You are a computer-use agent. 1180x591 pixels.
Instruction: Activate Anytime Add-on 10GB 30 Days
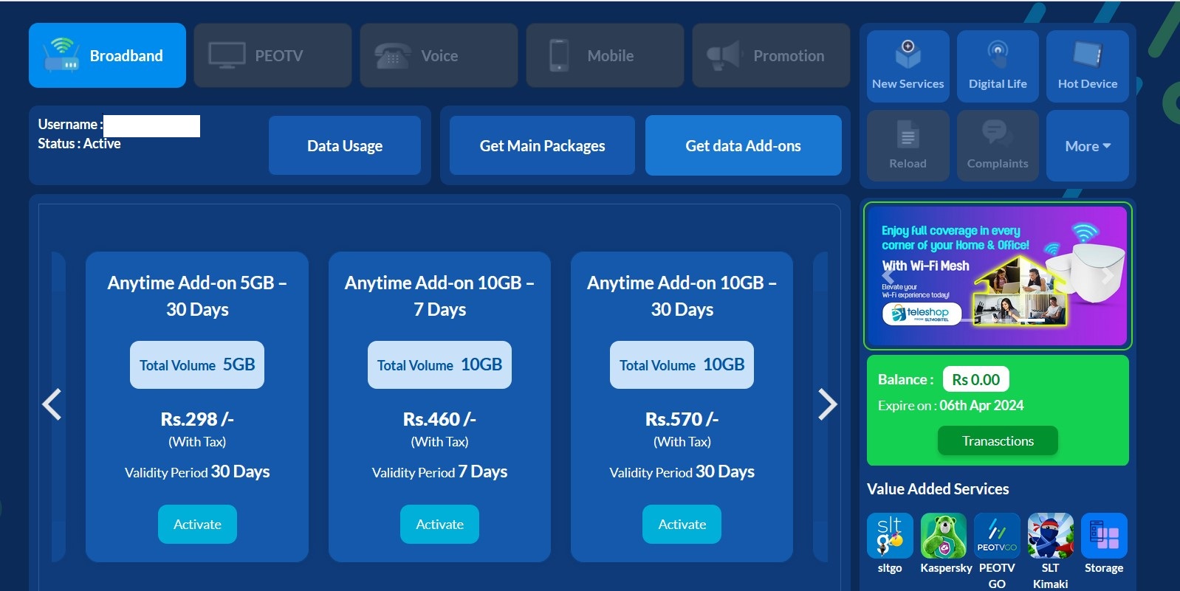[x=682, y=524]
